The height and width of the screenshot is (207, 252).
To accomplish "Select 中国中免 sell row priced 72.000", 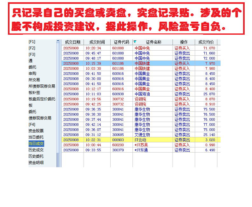I will (141, 58).
